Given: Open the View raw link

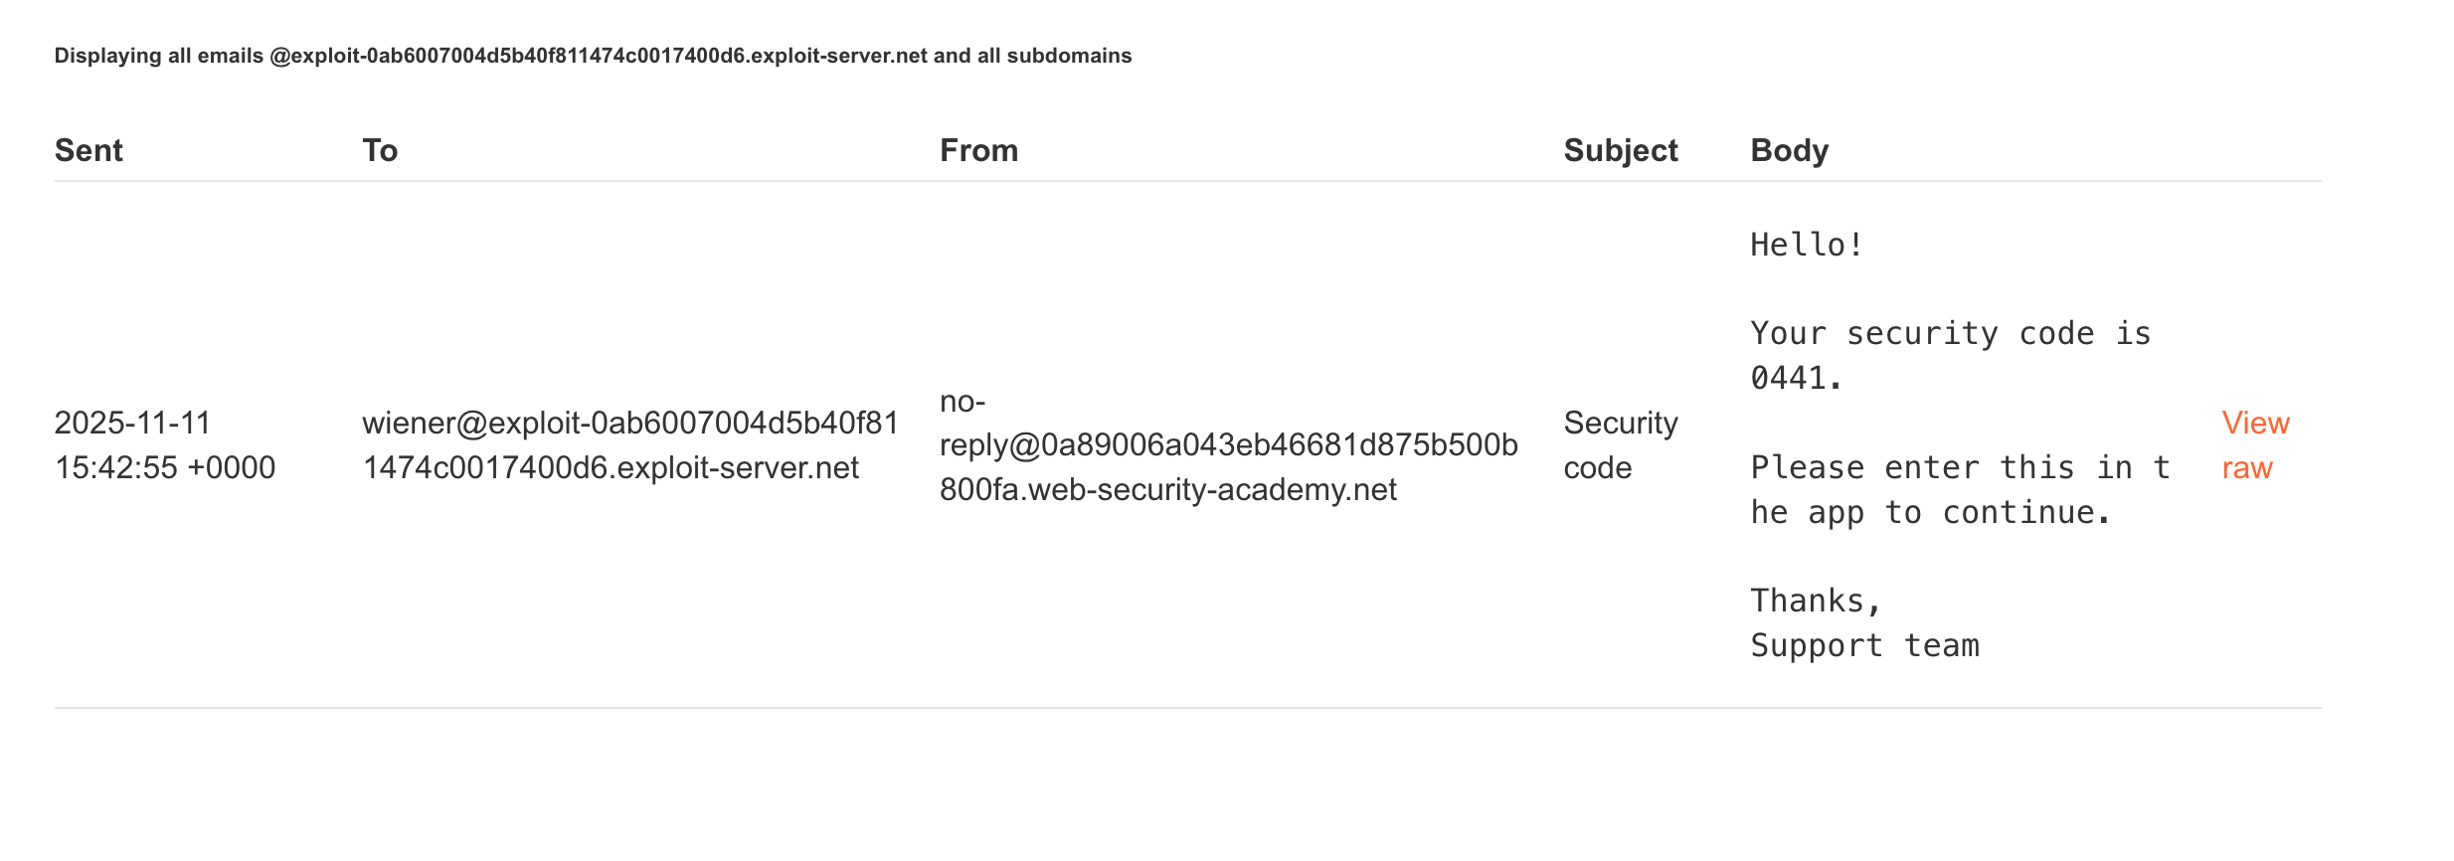Looking at the screenshot, I should 2254,444.
